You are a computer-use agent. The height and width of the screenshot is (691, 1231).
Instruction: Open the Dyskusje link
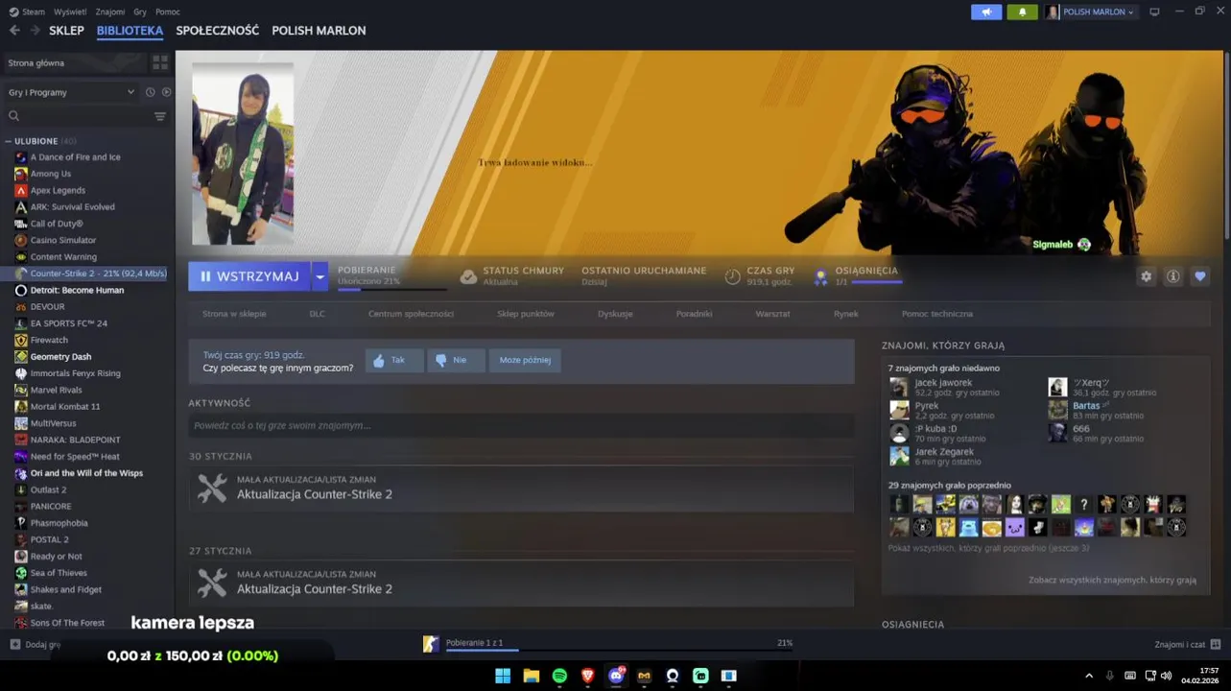pos(615,314)
